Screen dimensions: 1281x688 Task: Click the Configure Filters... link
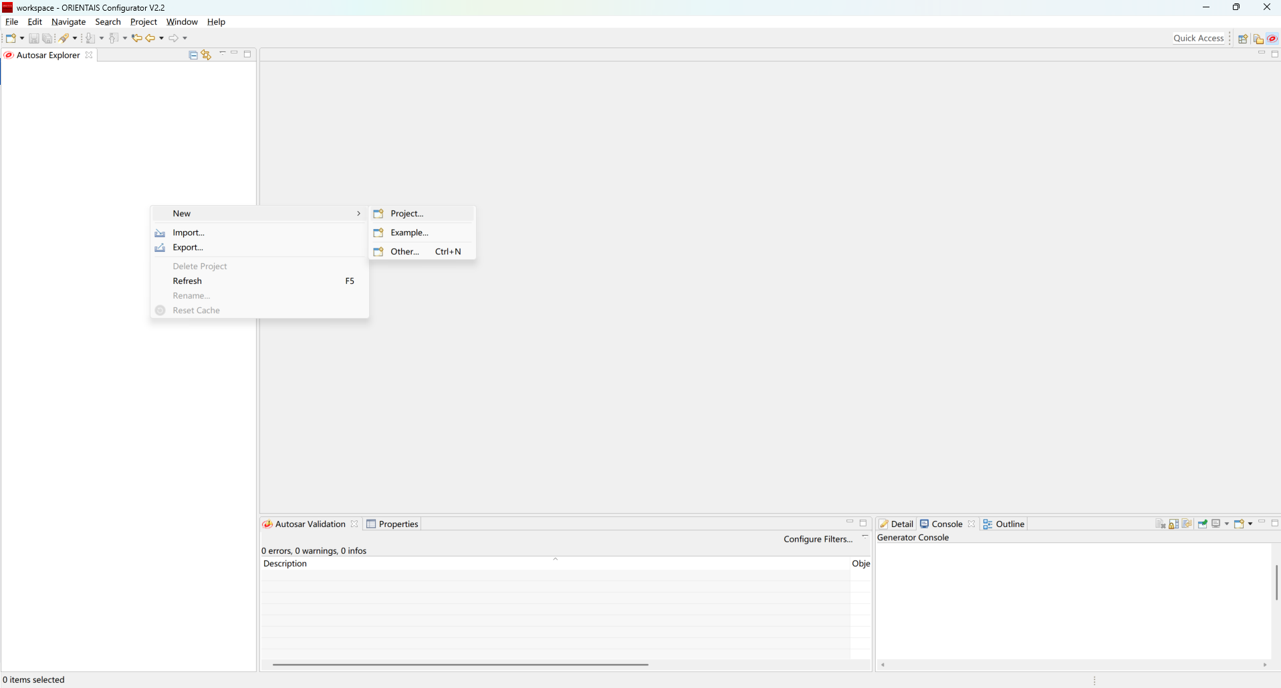[818, 540]
